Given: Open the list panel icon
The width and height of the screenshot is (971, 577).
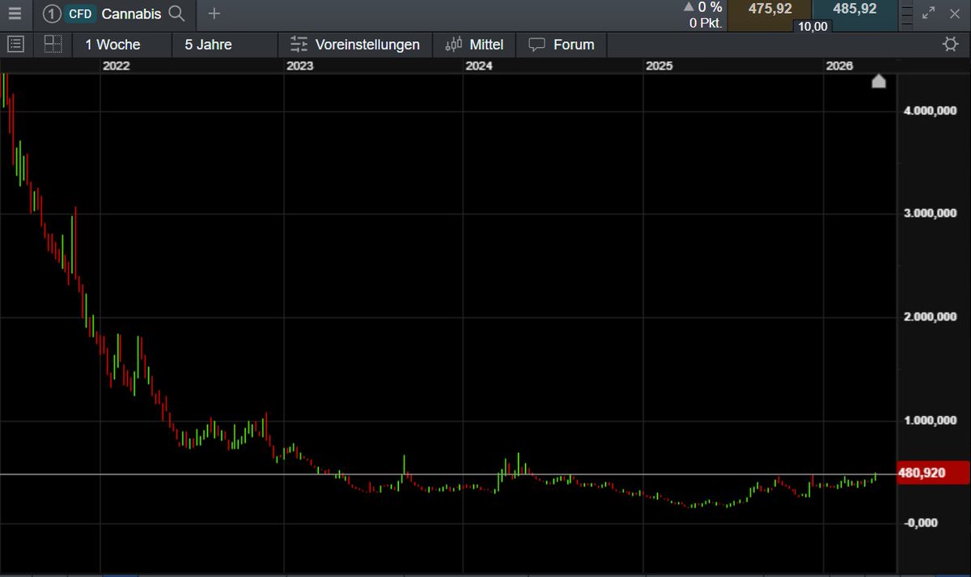Looking at the screenshot, I should coord(17,44).
